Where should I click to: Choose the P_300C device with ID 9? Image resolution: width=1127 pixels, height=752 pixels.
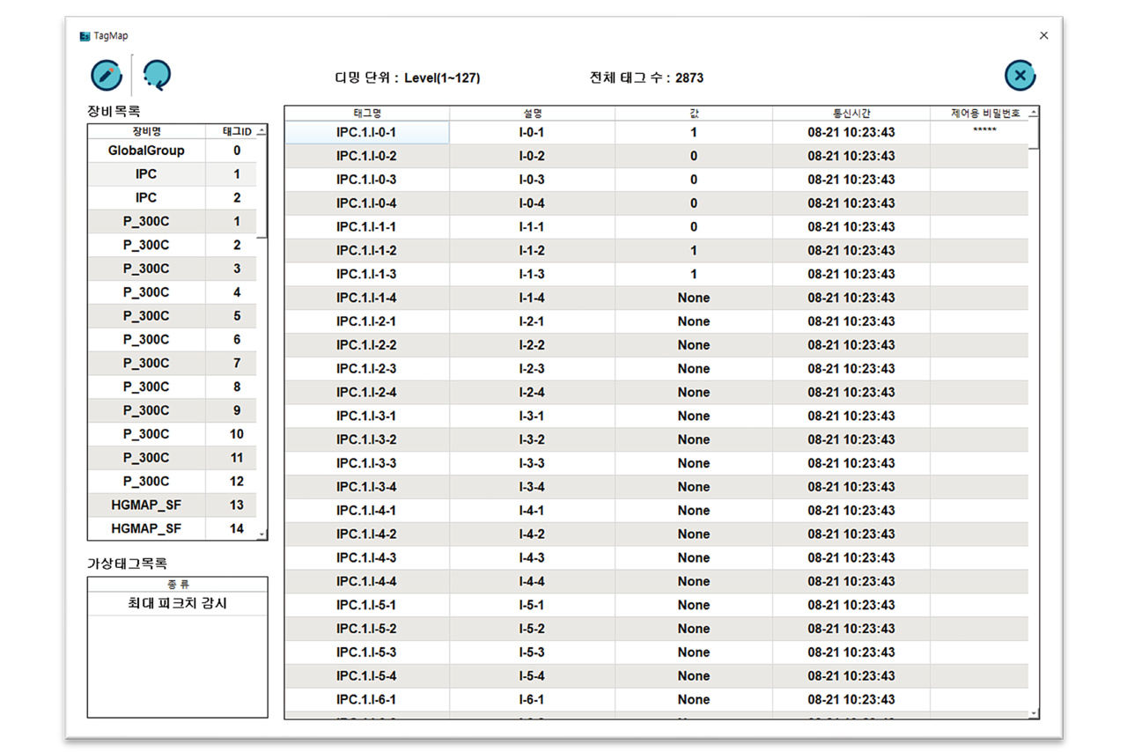point(173,410)
